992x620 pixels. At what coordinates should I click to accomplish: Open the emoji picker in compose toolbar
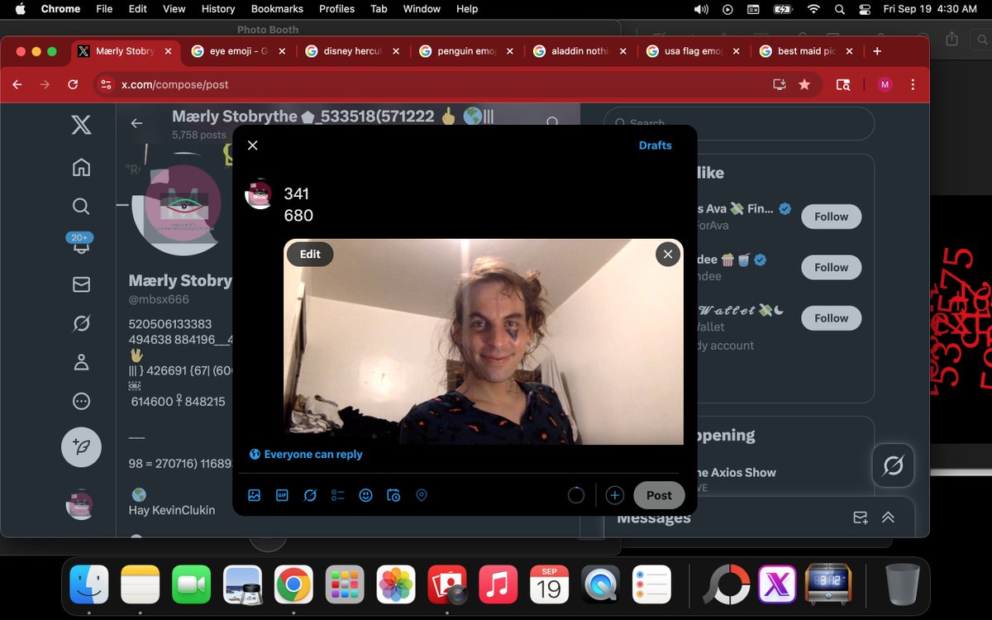pos(365,494)
